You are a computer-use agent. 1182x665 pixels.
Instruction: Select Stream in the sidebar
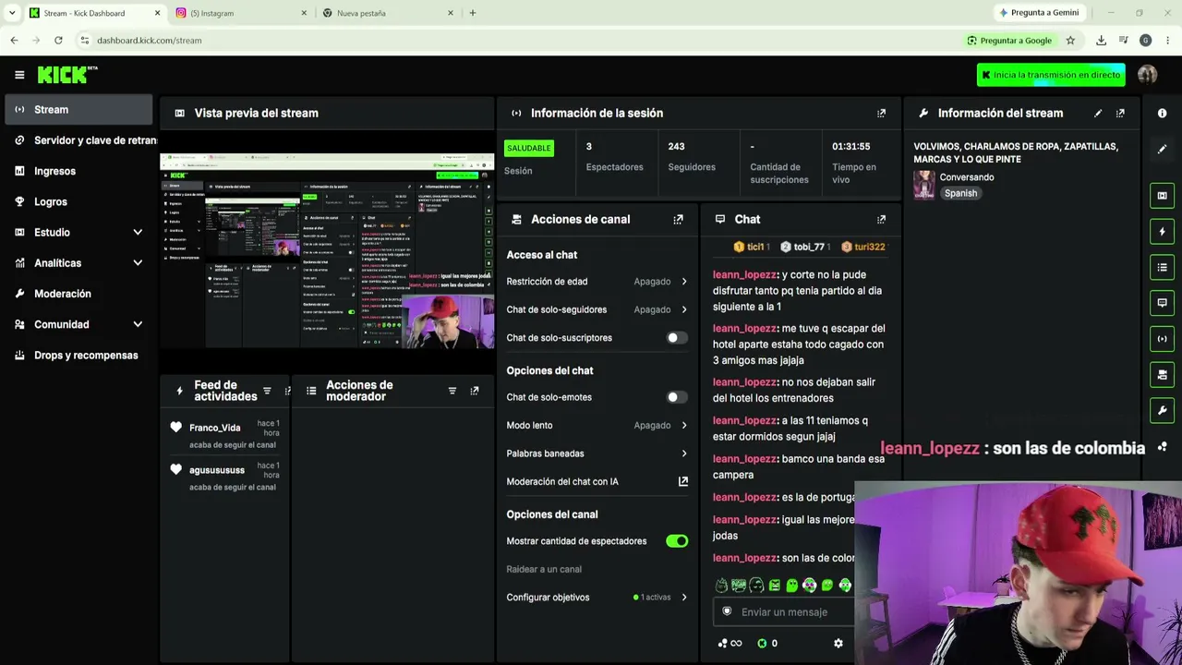tap(78, 109)
